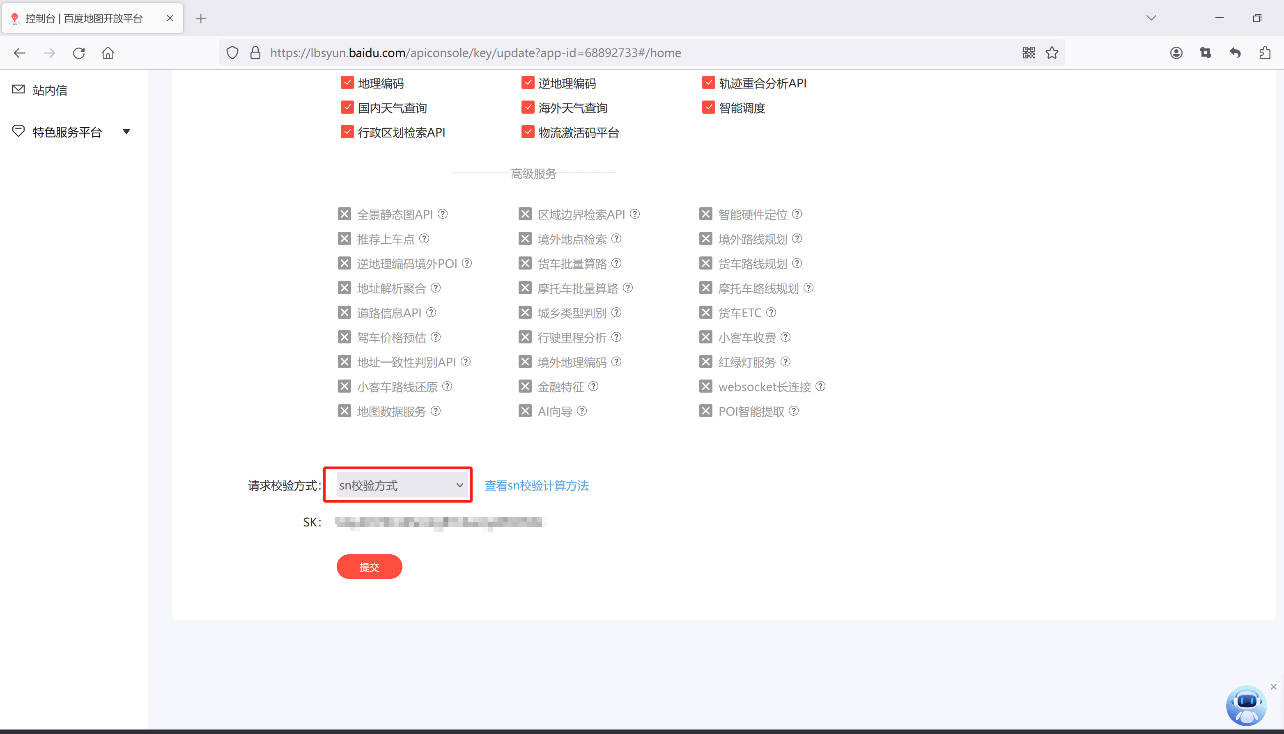Click the crop screenshot tool icon
Viewport: 1284px width, 734px height.
pyautogui.click(x=1205, y=53)
